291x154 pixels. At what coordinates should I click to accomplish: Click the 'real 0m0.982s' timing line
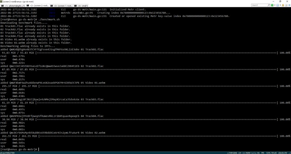[x=13, y=123]
